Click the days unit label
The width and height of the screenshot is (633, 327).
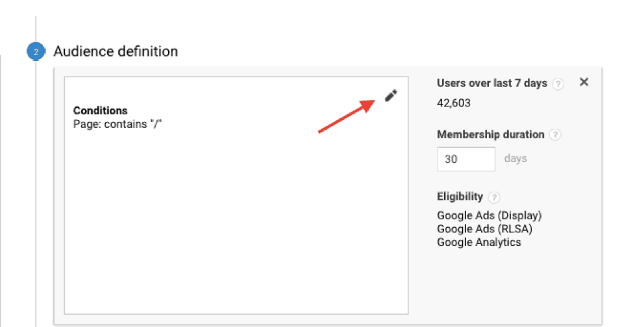(515, 159)
